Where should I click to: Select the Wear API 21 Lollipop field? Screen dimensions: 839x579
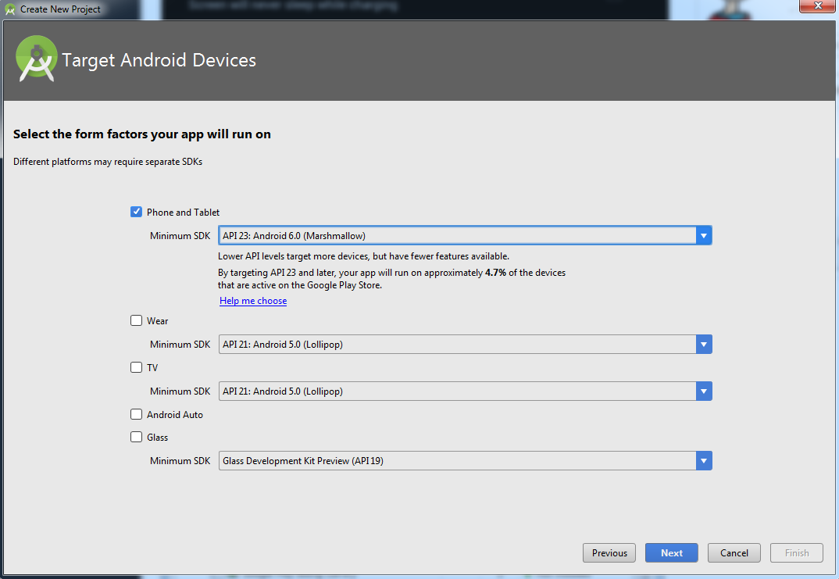point(457,345)
